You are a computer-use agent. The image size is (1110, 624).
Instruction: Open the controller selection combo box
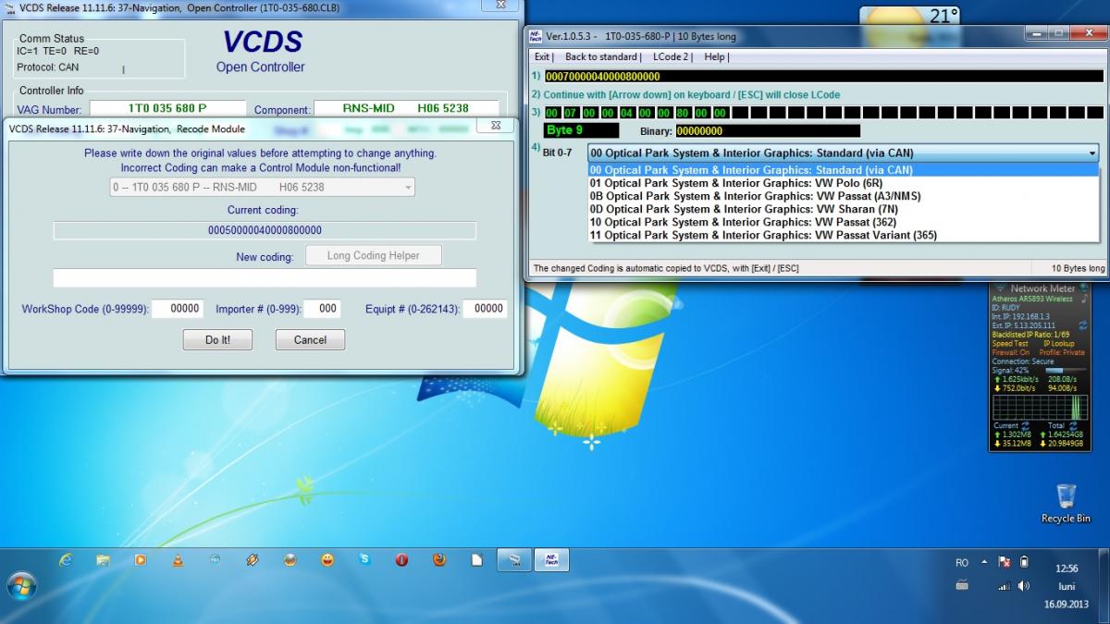coord(262,188)
